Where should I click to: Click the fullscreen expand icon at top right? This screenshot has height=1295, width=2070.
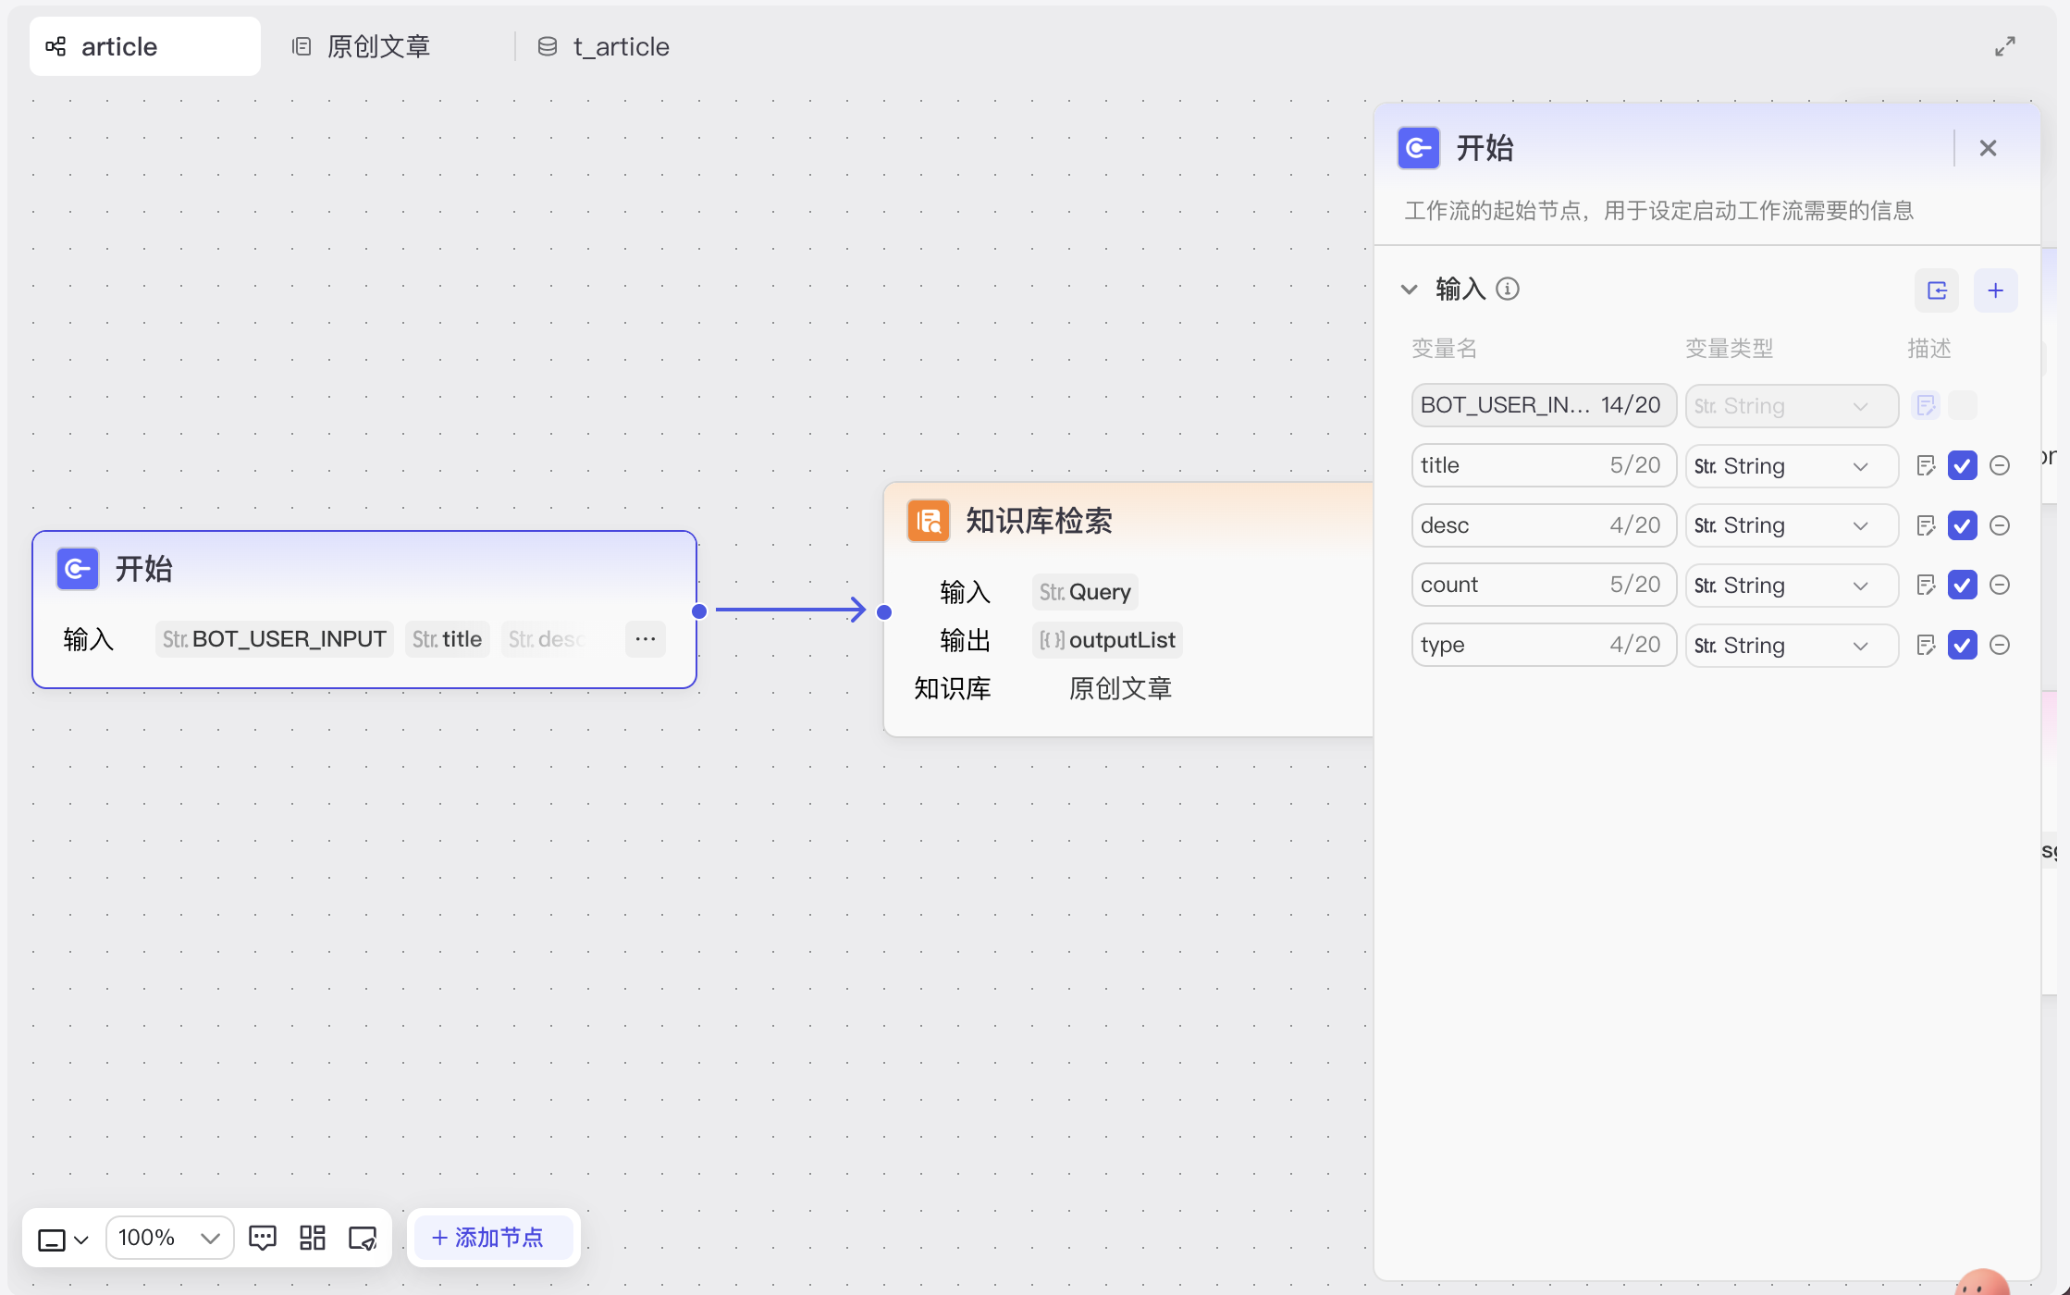2004,46
